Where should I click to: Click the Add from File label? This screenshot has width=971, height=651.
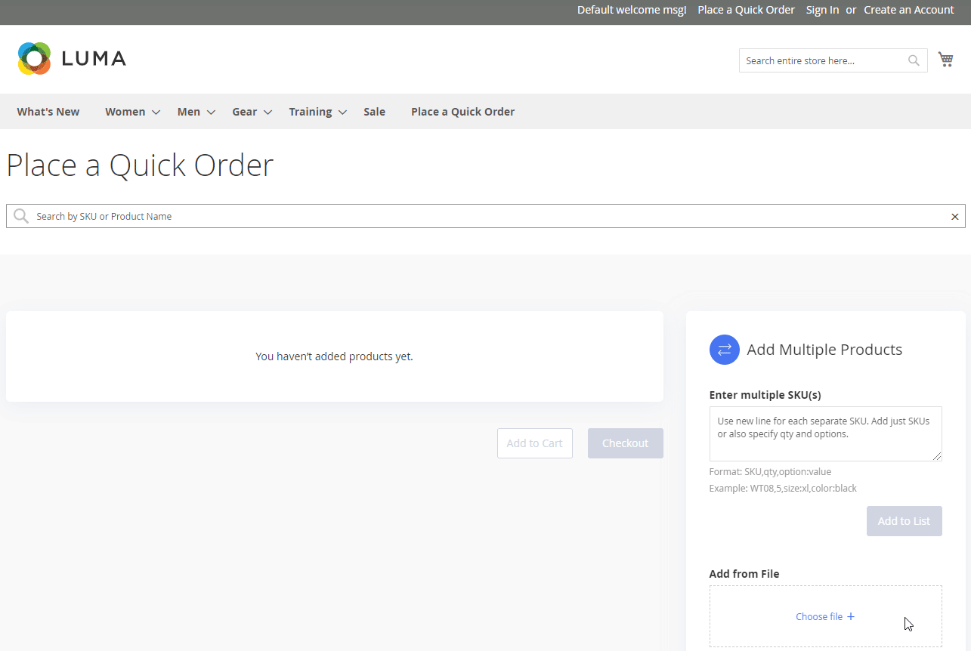[x=744, y=574]
